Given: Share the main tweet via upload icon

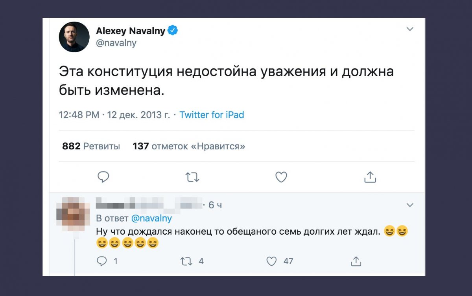Looking at the screenshot, I should [370, 177].
